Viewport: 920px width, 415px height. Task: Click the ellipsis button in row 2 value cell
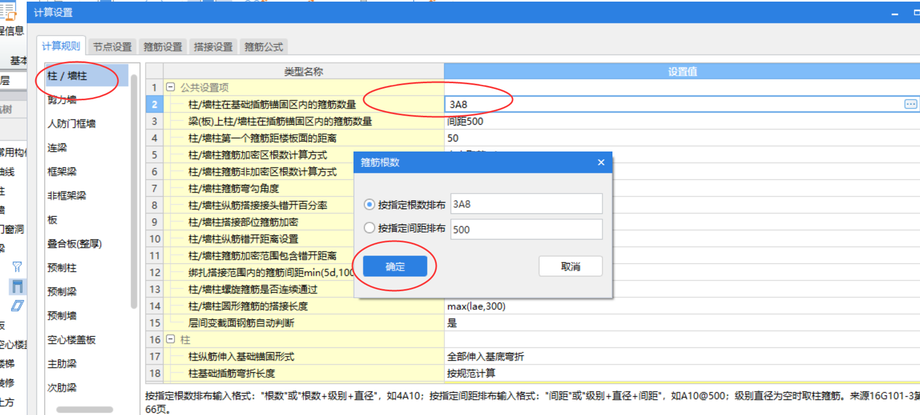[x=910, y=104]
